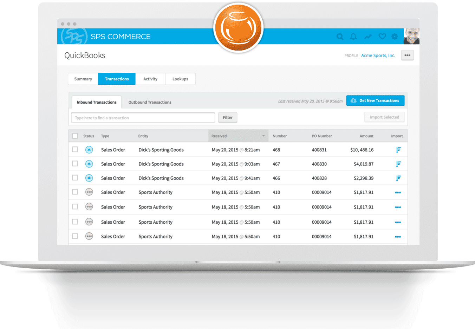Open the Activity tab
The height and width of the screenshot is (329, 475).
point(150,79)
